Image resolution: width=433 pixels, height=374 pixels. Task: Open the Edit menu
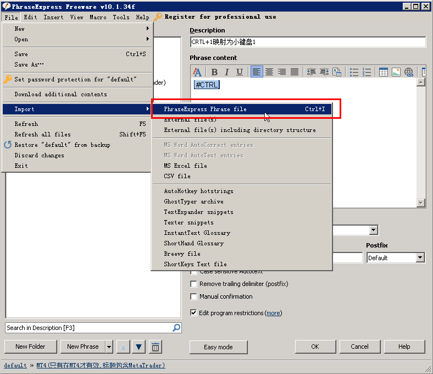pyautogui.click(x=30, y=17)
